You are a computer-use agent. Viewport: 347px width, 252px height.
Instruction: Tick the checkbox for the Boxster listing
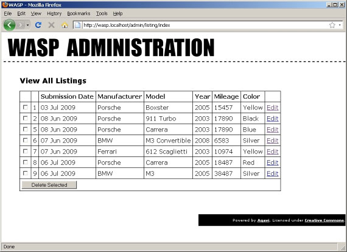[26, 107]
